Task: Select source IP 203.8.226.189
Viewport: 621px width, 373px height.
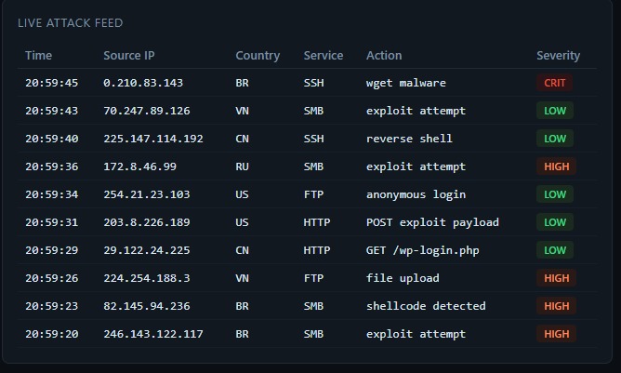Action: [x=147, y=222]
